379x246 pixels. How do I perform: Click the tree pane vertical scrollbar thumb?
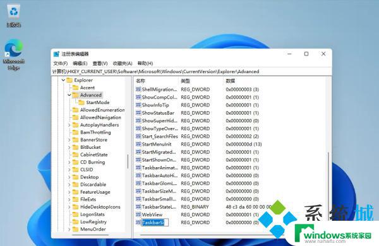128,161
